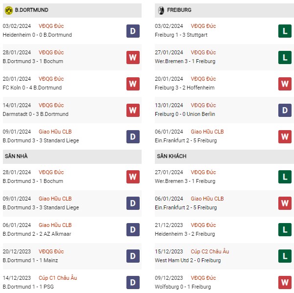
Task: Open the Darmstadt 0-3 B.Dortmund match
Action: [x=35, y=114]
